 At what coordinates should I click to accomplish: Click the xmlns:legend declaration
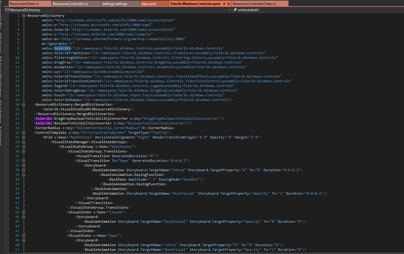coord(138,86)
